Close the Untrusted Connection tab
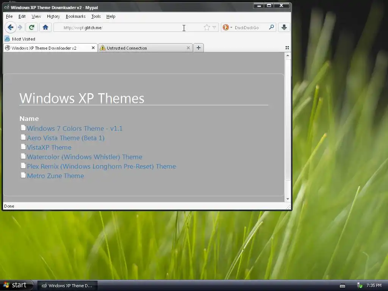388x291 pixels. [x=188, y=48]
